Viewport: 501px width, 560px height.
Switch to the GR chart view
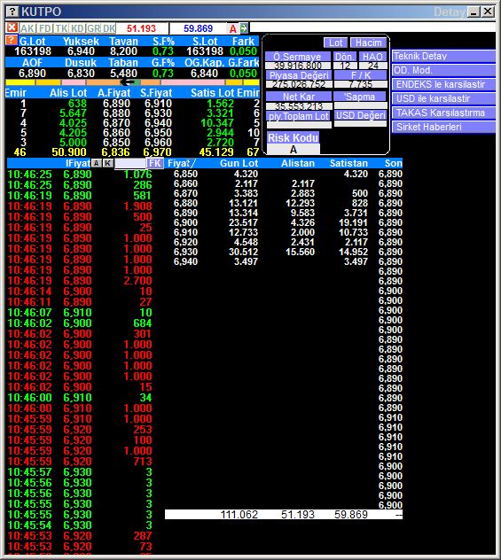pos(94,28)
